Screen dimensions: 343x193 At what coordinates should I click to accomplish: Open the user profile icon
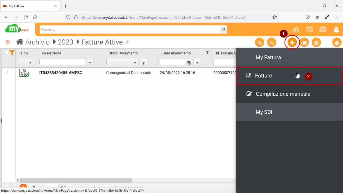336,29
